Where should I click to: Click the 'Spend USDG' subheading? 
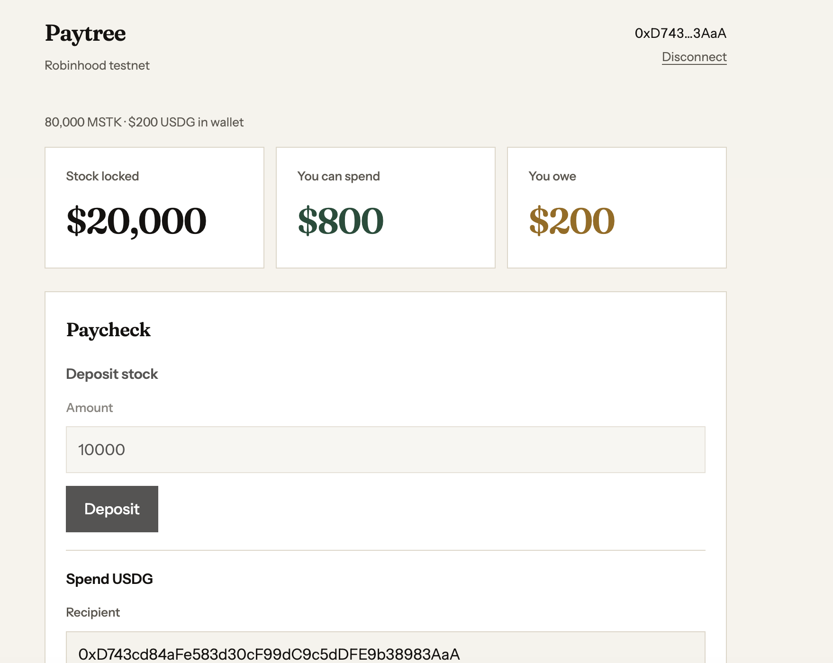109,579
